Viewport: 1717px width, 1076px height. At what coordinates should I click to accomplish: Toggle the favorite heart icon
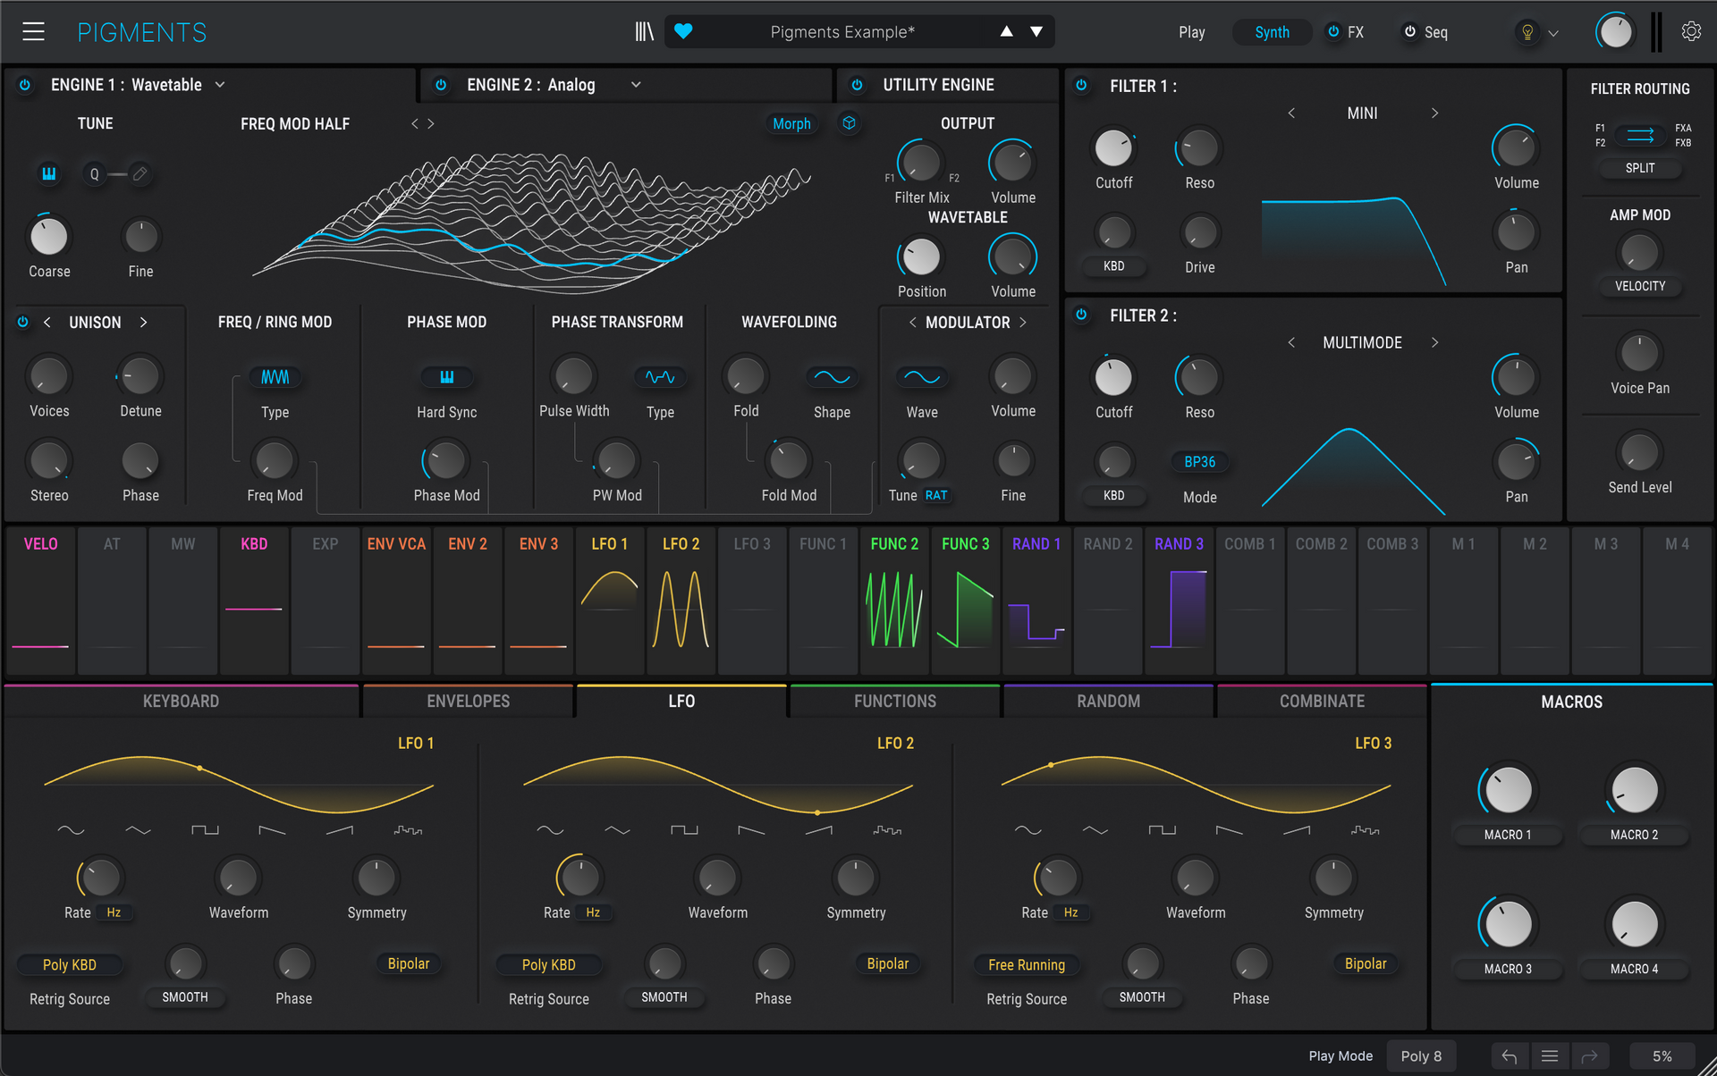point(683,32)
